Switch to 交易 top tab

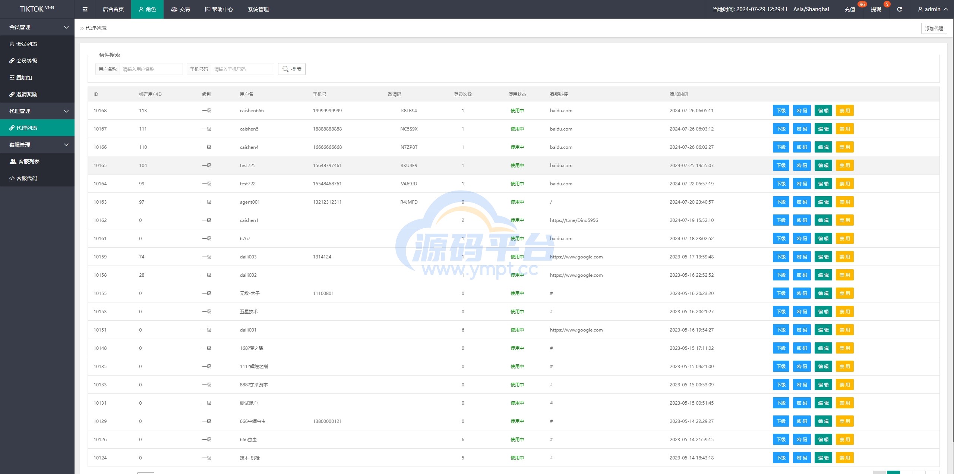[x=180, y=9]
